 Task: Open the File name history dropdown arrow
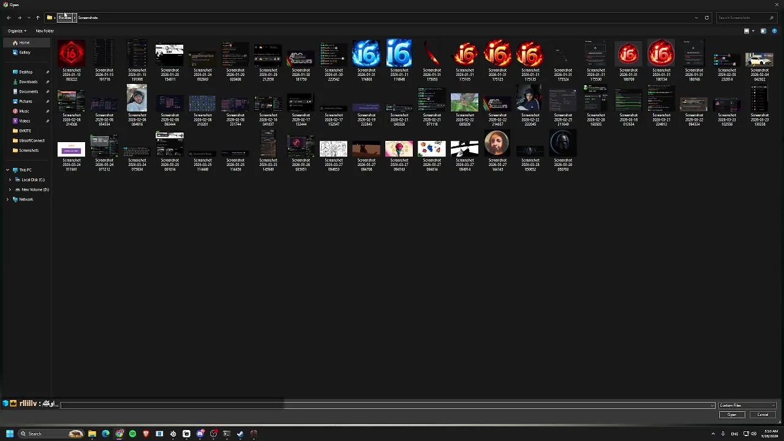pos(712,405)
